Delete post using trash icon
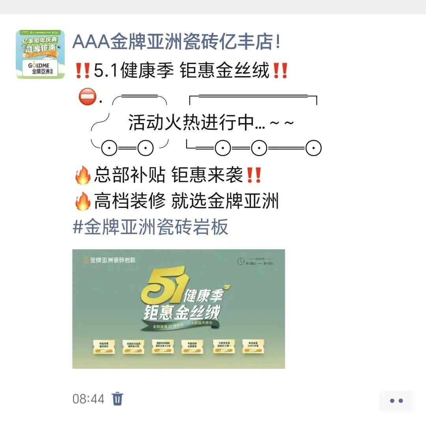The image size is (426, 426). point(118,398)
